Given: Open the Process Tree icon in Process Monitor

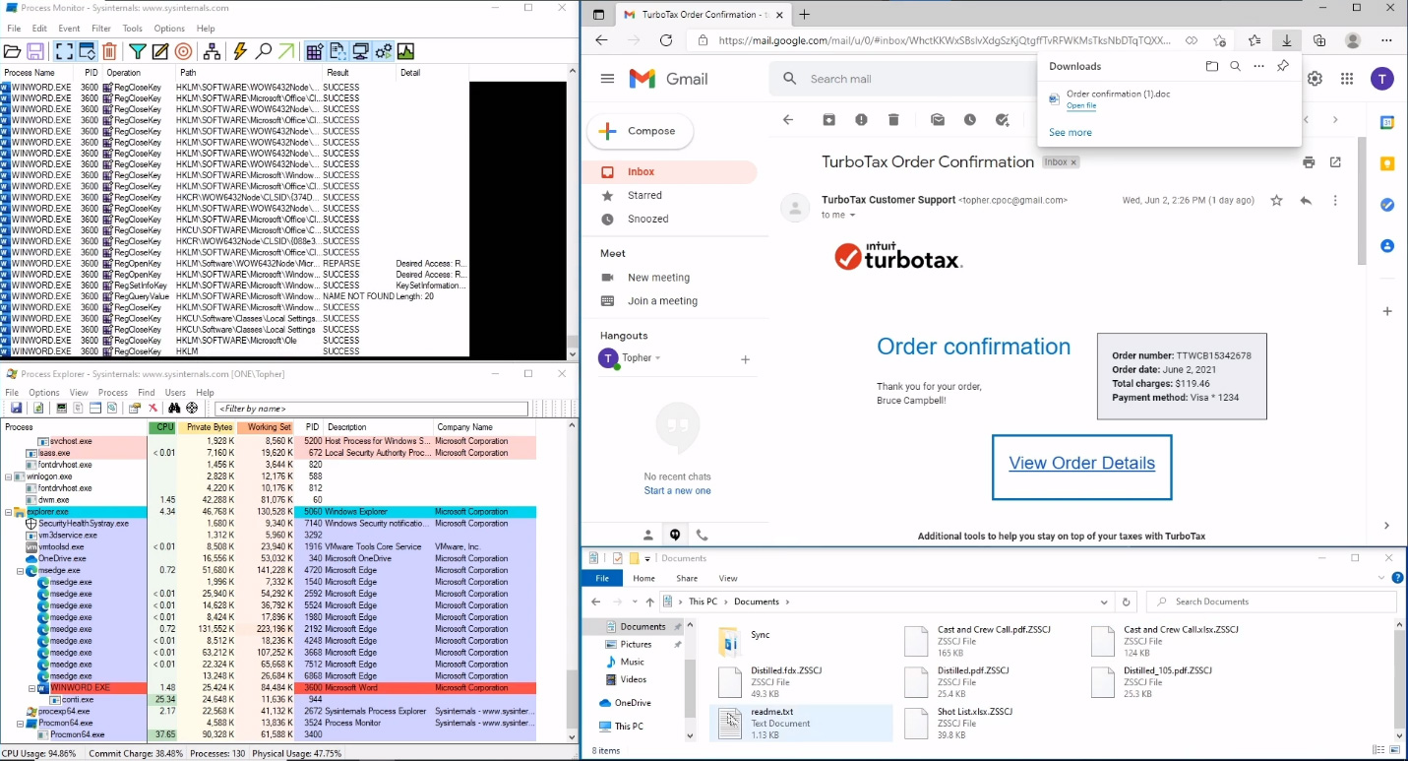Looking at the screenshot, I should [212, 51].
